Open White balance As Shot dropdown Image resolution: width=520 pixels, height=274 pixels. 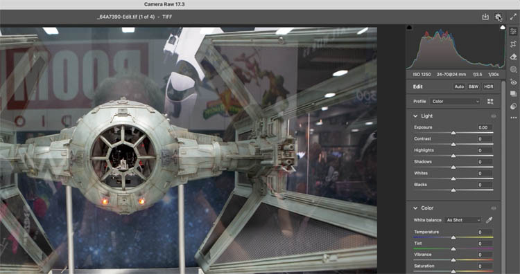462,220
